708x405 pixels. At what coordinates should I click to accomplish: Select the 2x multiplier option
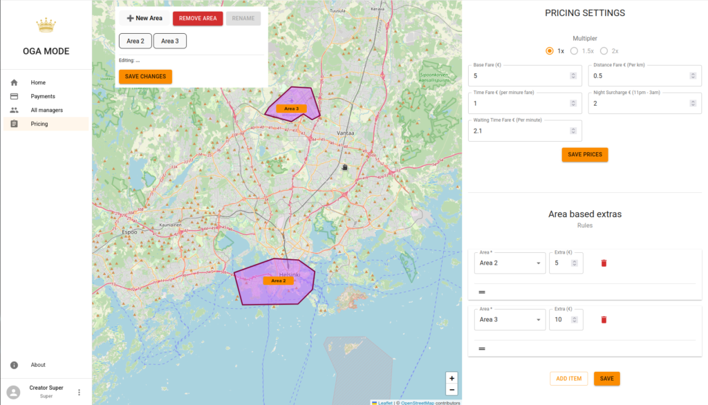point(604,51)
